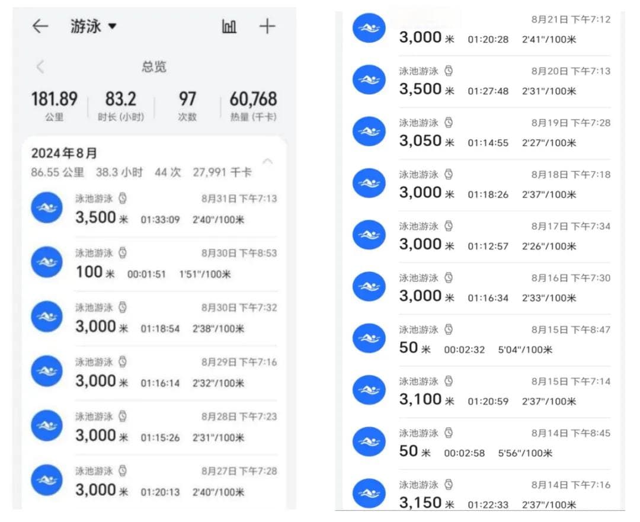Tap the back arrow icon
This screenshot has height=522, width=640.
click(40, 26)
